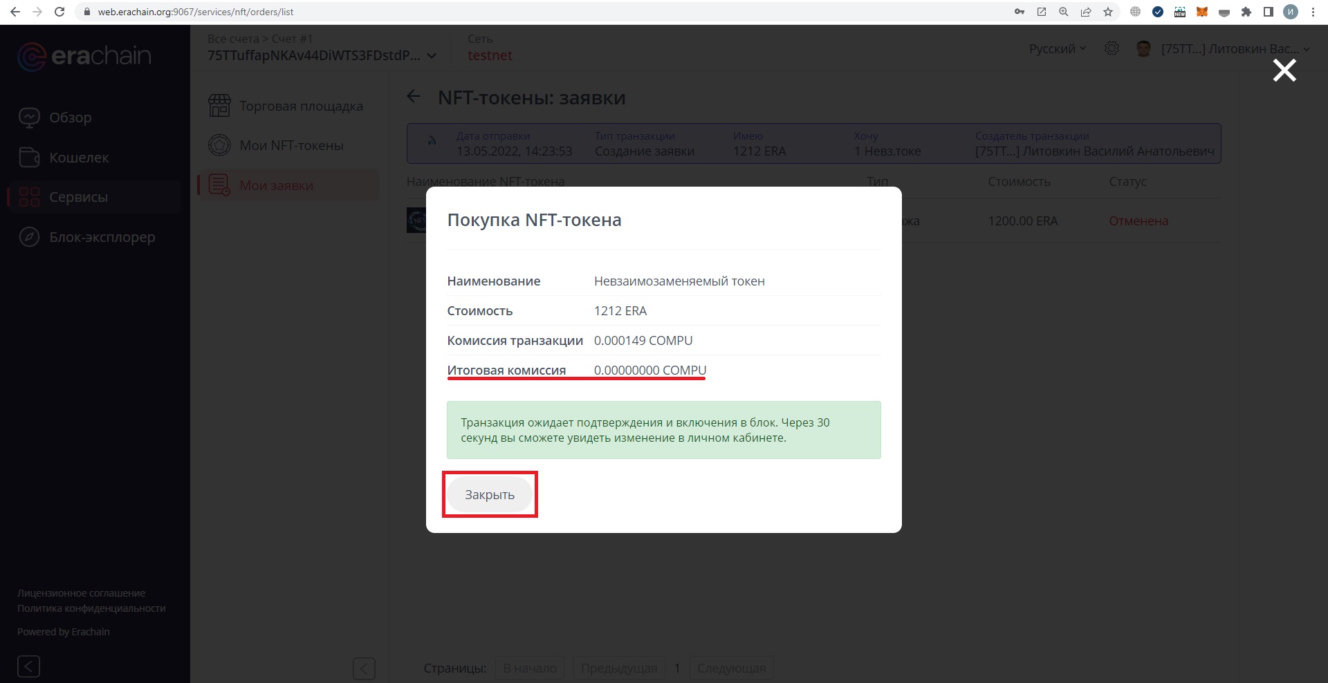Open Торговая площадка section
1328x683 pixels.
click(301, 106)
